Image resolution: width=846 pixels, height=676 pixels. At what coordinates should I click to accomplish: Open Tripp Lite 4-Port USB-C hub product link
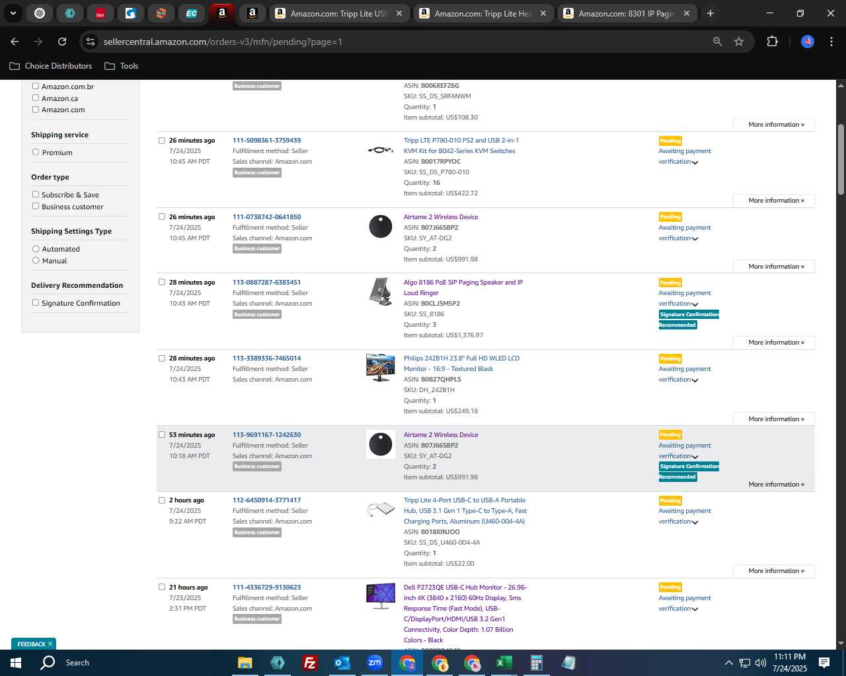tap(465, 511)
